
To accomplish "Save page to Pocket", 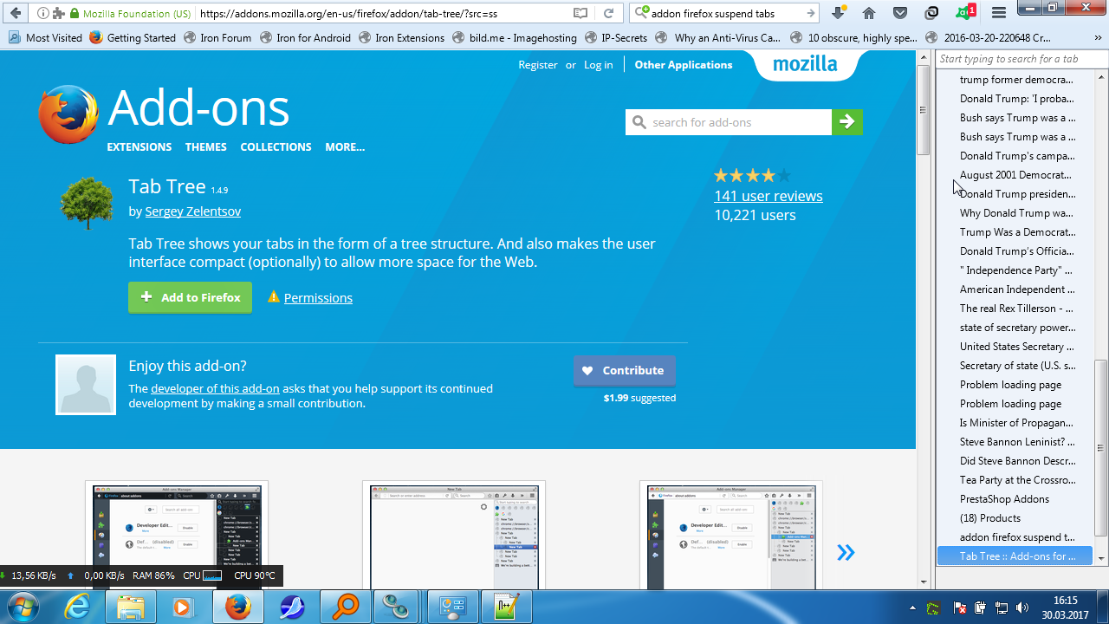I will [x=900, y=13].
